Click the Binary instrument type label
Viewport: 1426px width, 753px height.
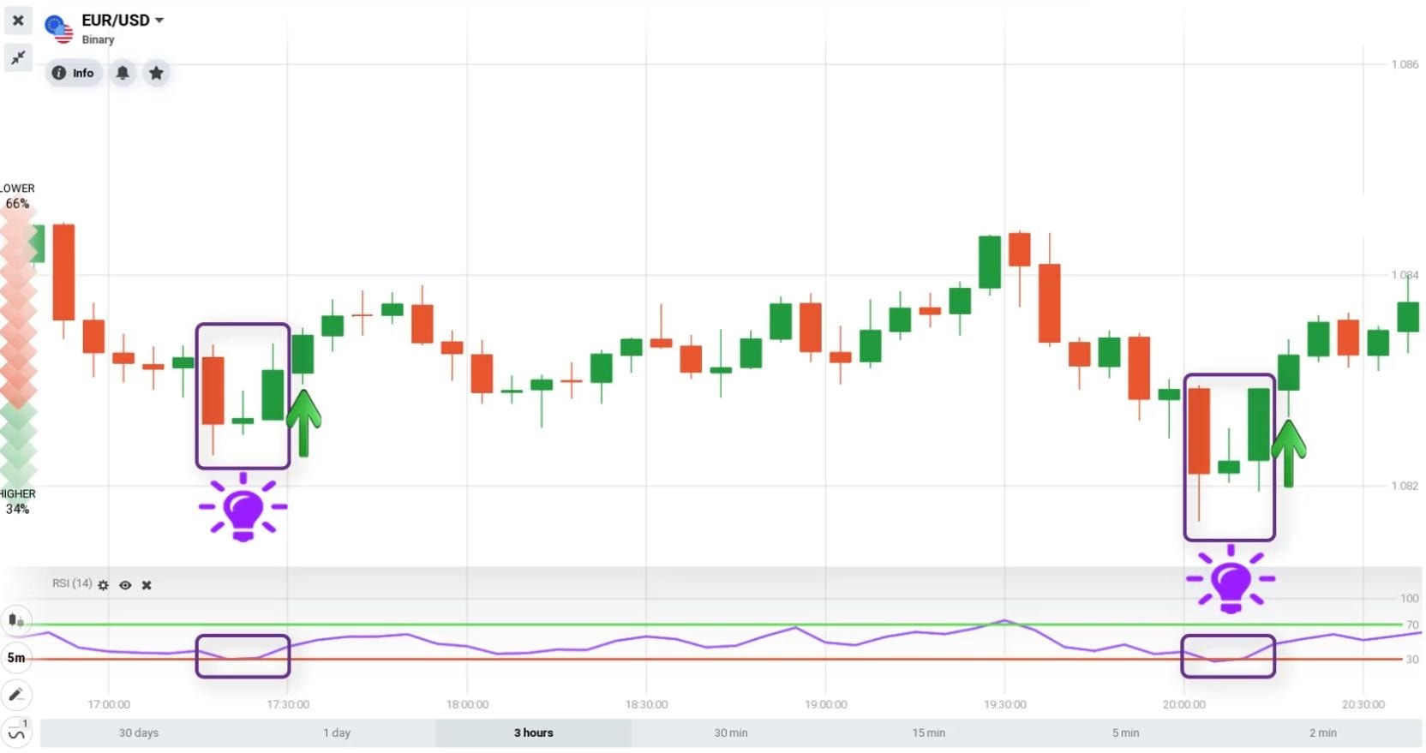coord(98,39)
